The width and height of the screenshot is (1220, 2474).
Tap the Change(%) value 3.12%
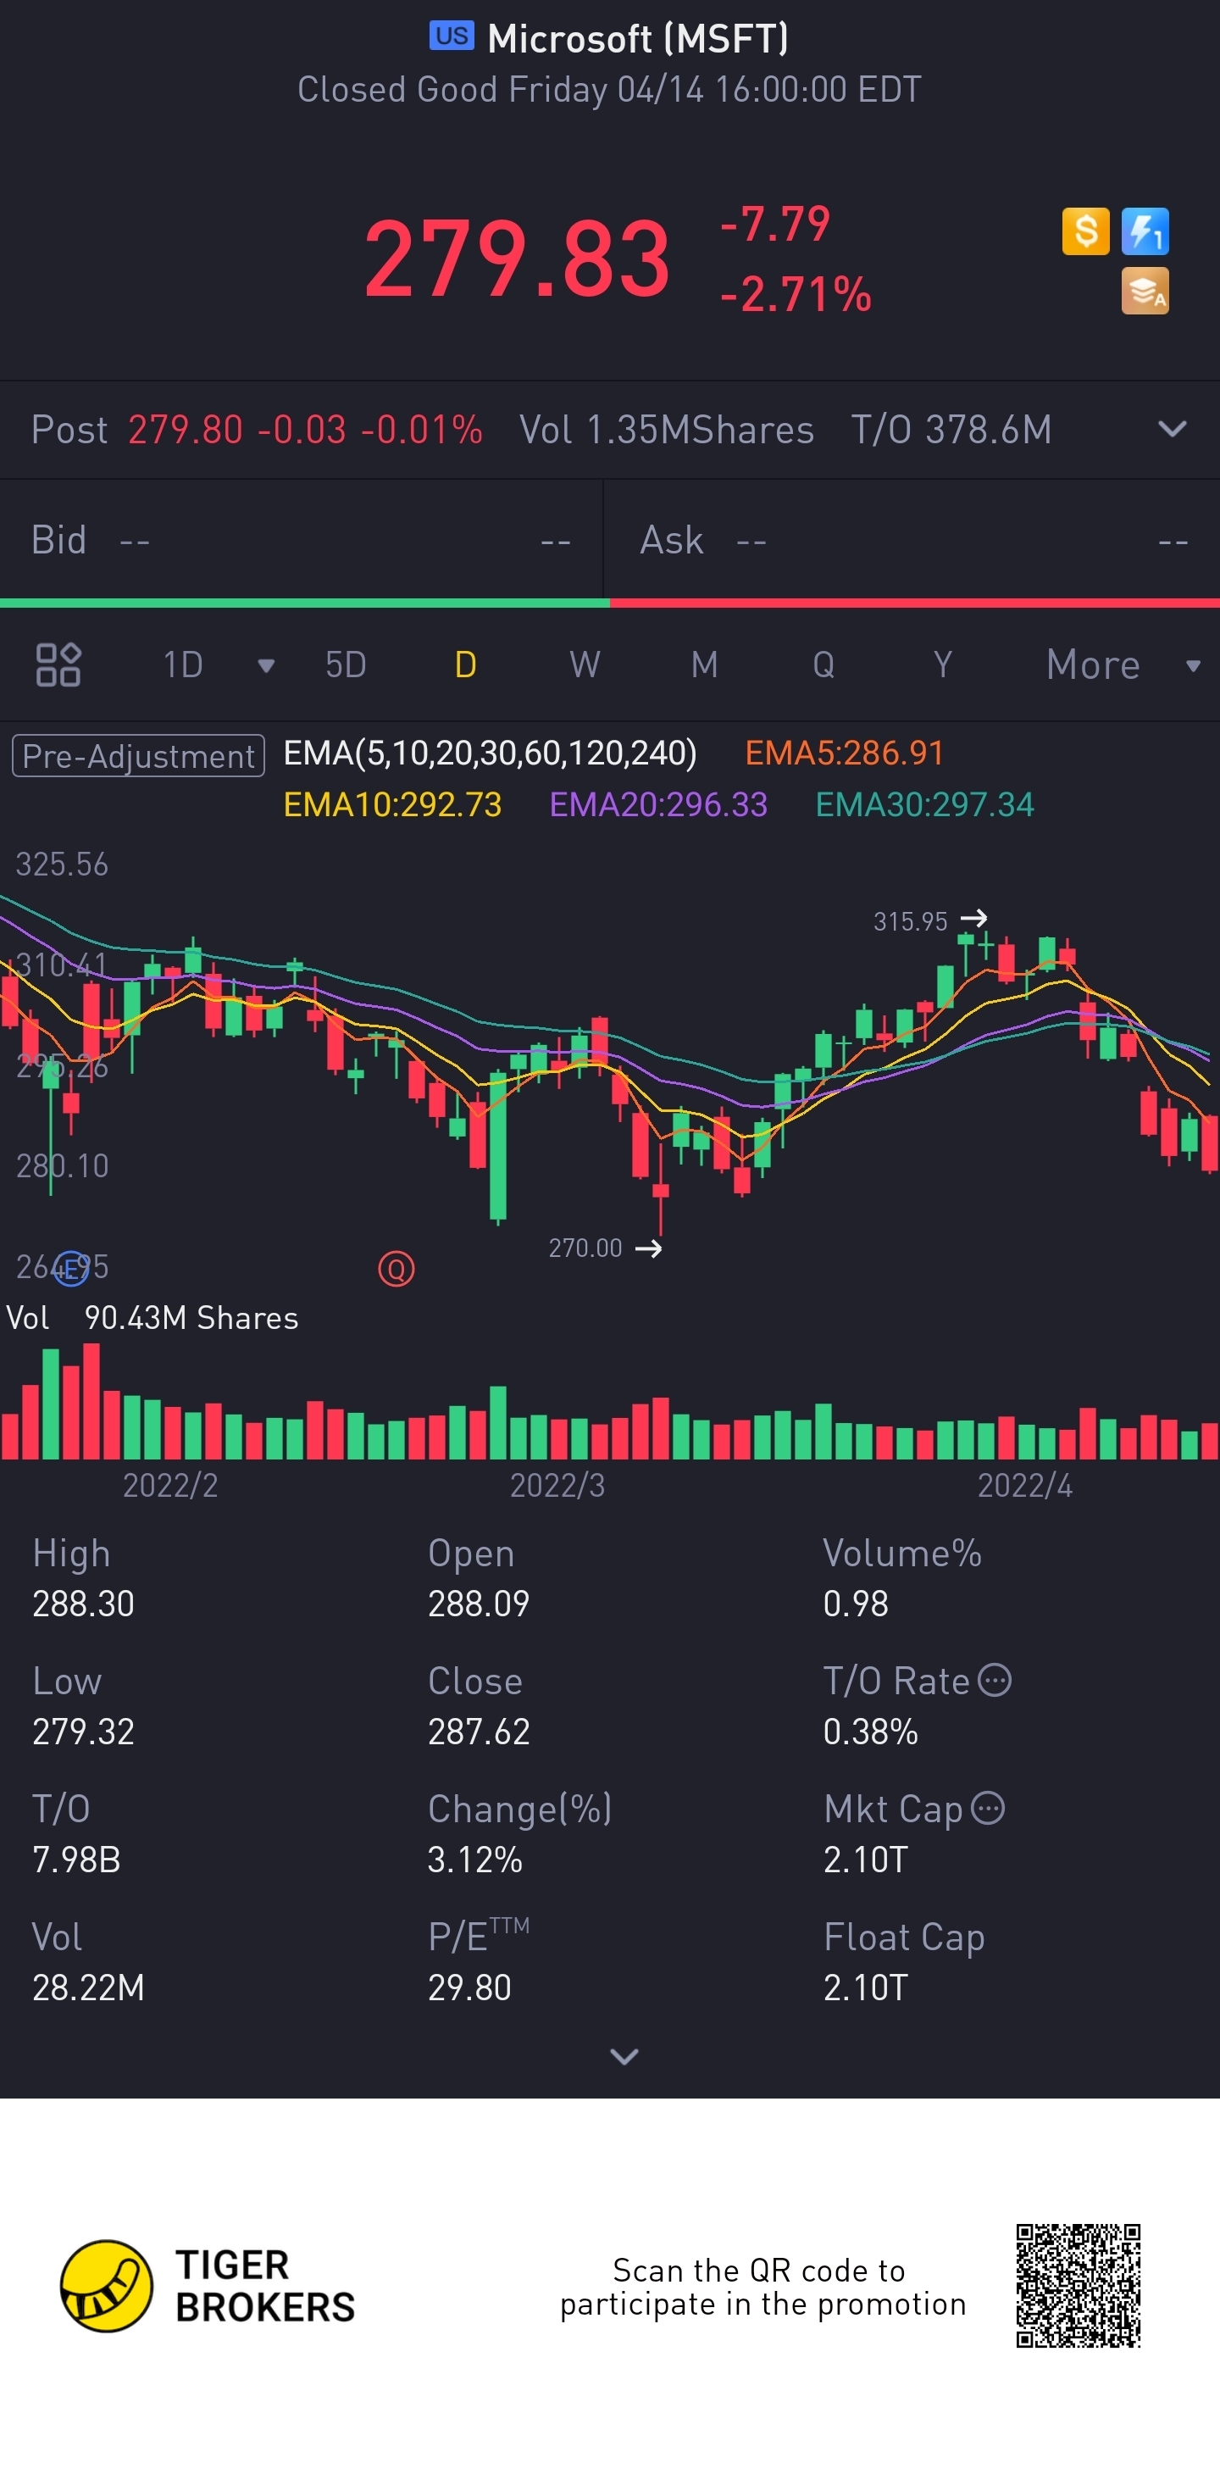[475, 1860]
